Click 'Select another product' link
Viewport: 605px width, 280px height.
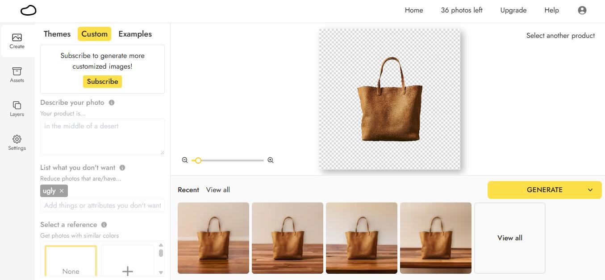tap(560, 36)
